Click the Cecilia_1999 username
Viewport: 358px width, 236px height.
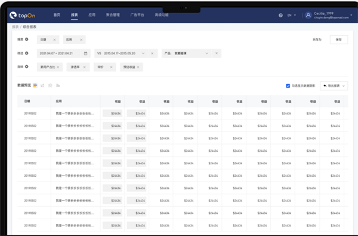(324, 13)
